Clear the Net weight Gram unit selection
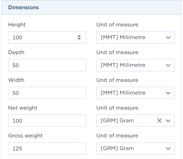The height and width of the screenshot is (159, 183). pyautogui.click(x=159, y=121)
